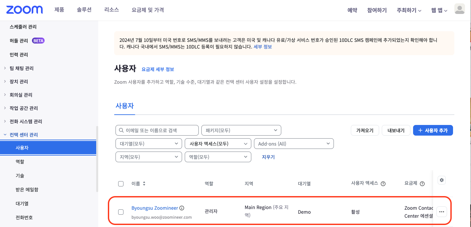Click the info icon next to Byoungsu Zoomineer
The width and height of the screenshot is (471, 227).
pyautogui.click(x=182, y=208)
